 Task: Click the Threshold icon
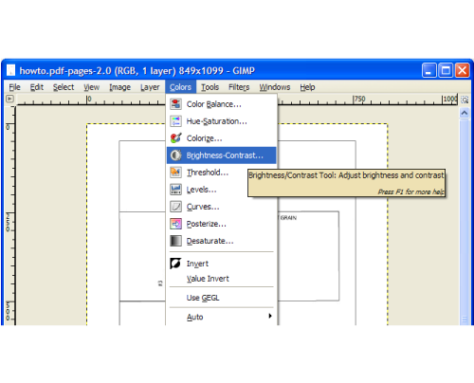(x=175, y=173)
